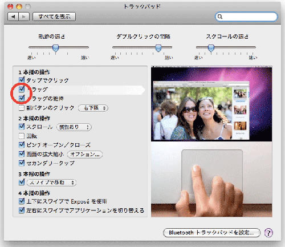Click the trackpad gesture preview video
This screenshot has width=285, height=247.
pyautogui.click(x=211, y=141)
